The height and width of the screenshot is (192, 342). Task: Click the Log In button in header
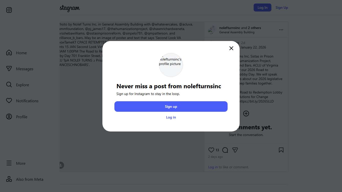[x=262, y=7]
